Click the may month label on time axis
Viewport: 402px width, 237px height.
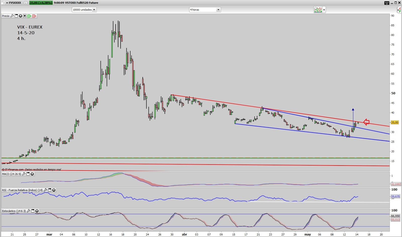(x=308, y=234)
